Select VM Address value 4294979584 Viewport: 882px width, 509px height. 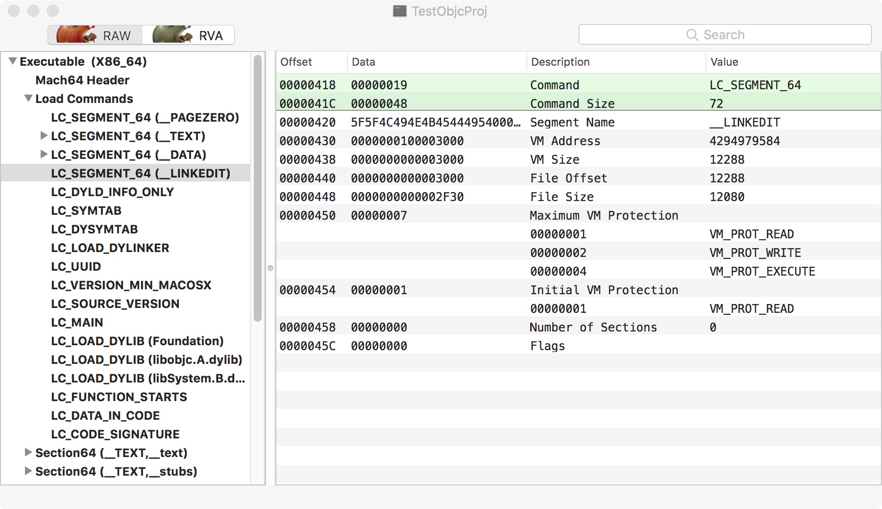(x=745, y=141)
